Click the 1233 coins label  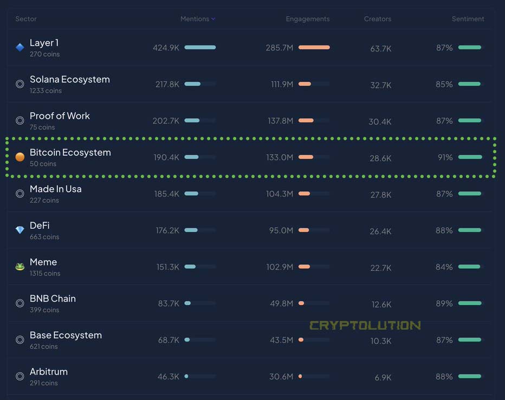pyautogui.click(x=46, y=91)
